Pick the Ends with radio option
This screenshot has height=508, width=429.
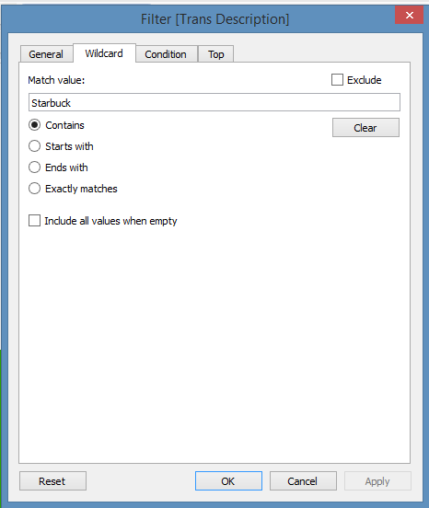pyautogui.click(x=35, y=167)
